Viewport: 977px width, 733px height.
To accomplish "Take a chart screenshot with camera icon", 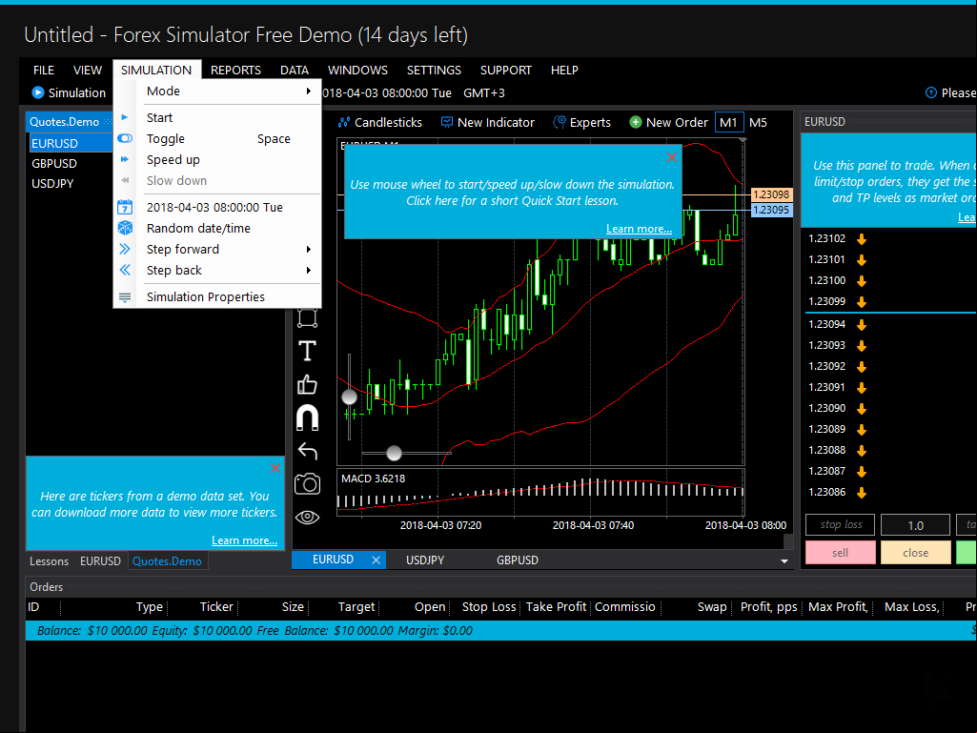I will tap(307, 483).
